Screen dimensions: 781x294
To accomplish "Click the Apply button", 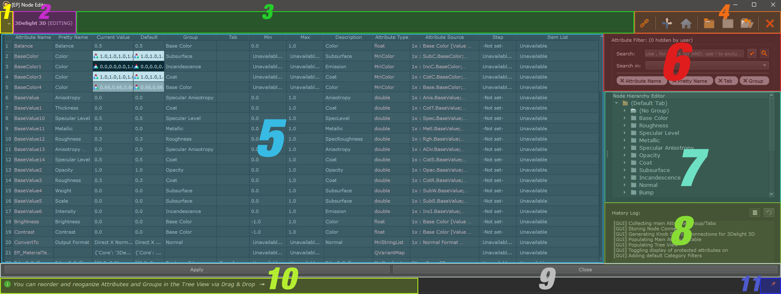I will (196, 270).
